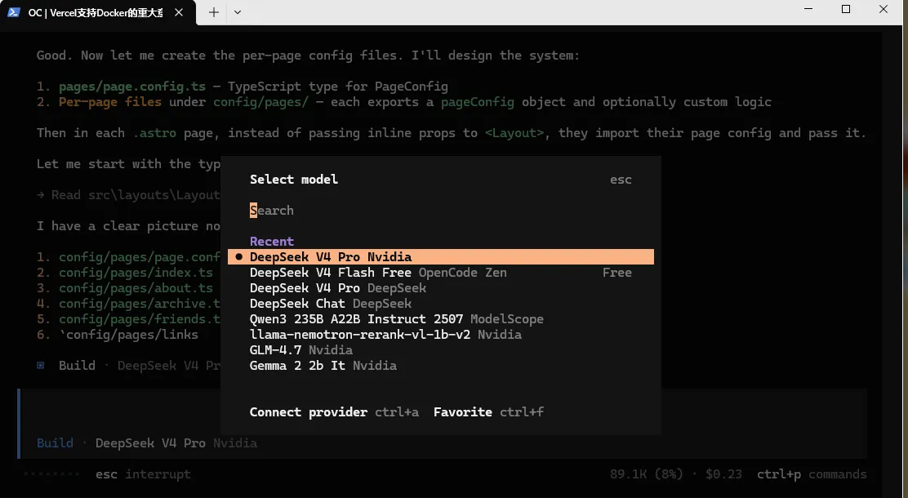
Task: Click the config/pages/ path text
Action: (x=260, y=102)
